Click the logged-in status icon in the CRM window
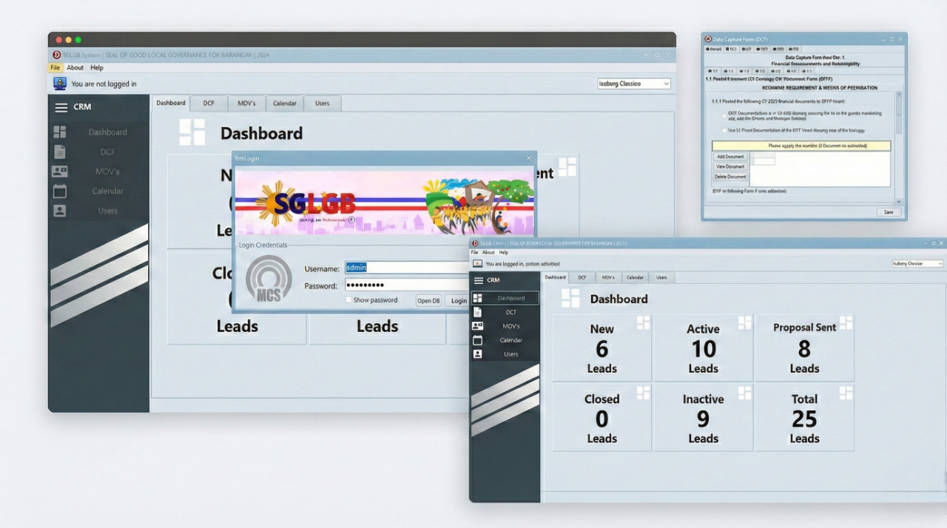The image size is (947, 528). 476,263
